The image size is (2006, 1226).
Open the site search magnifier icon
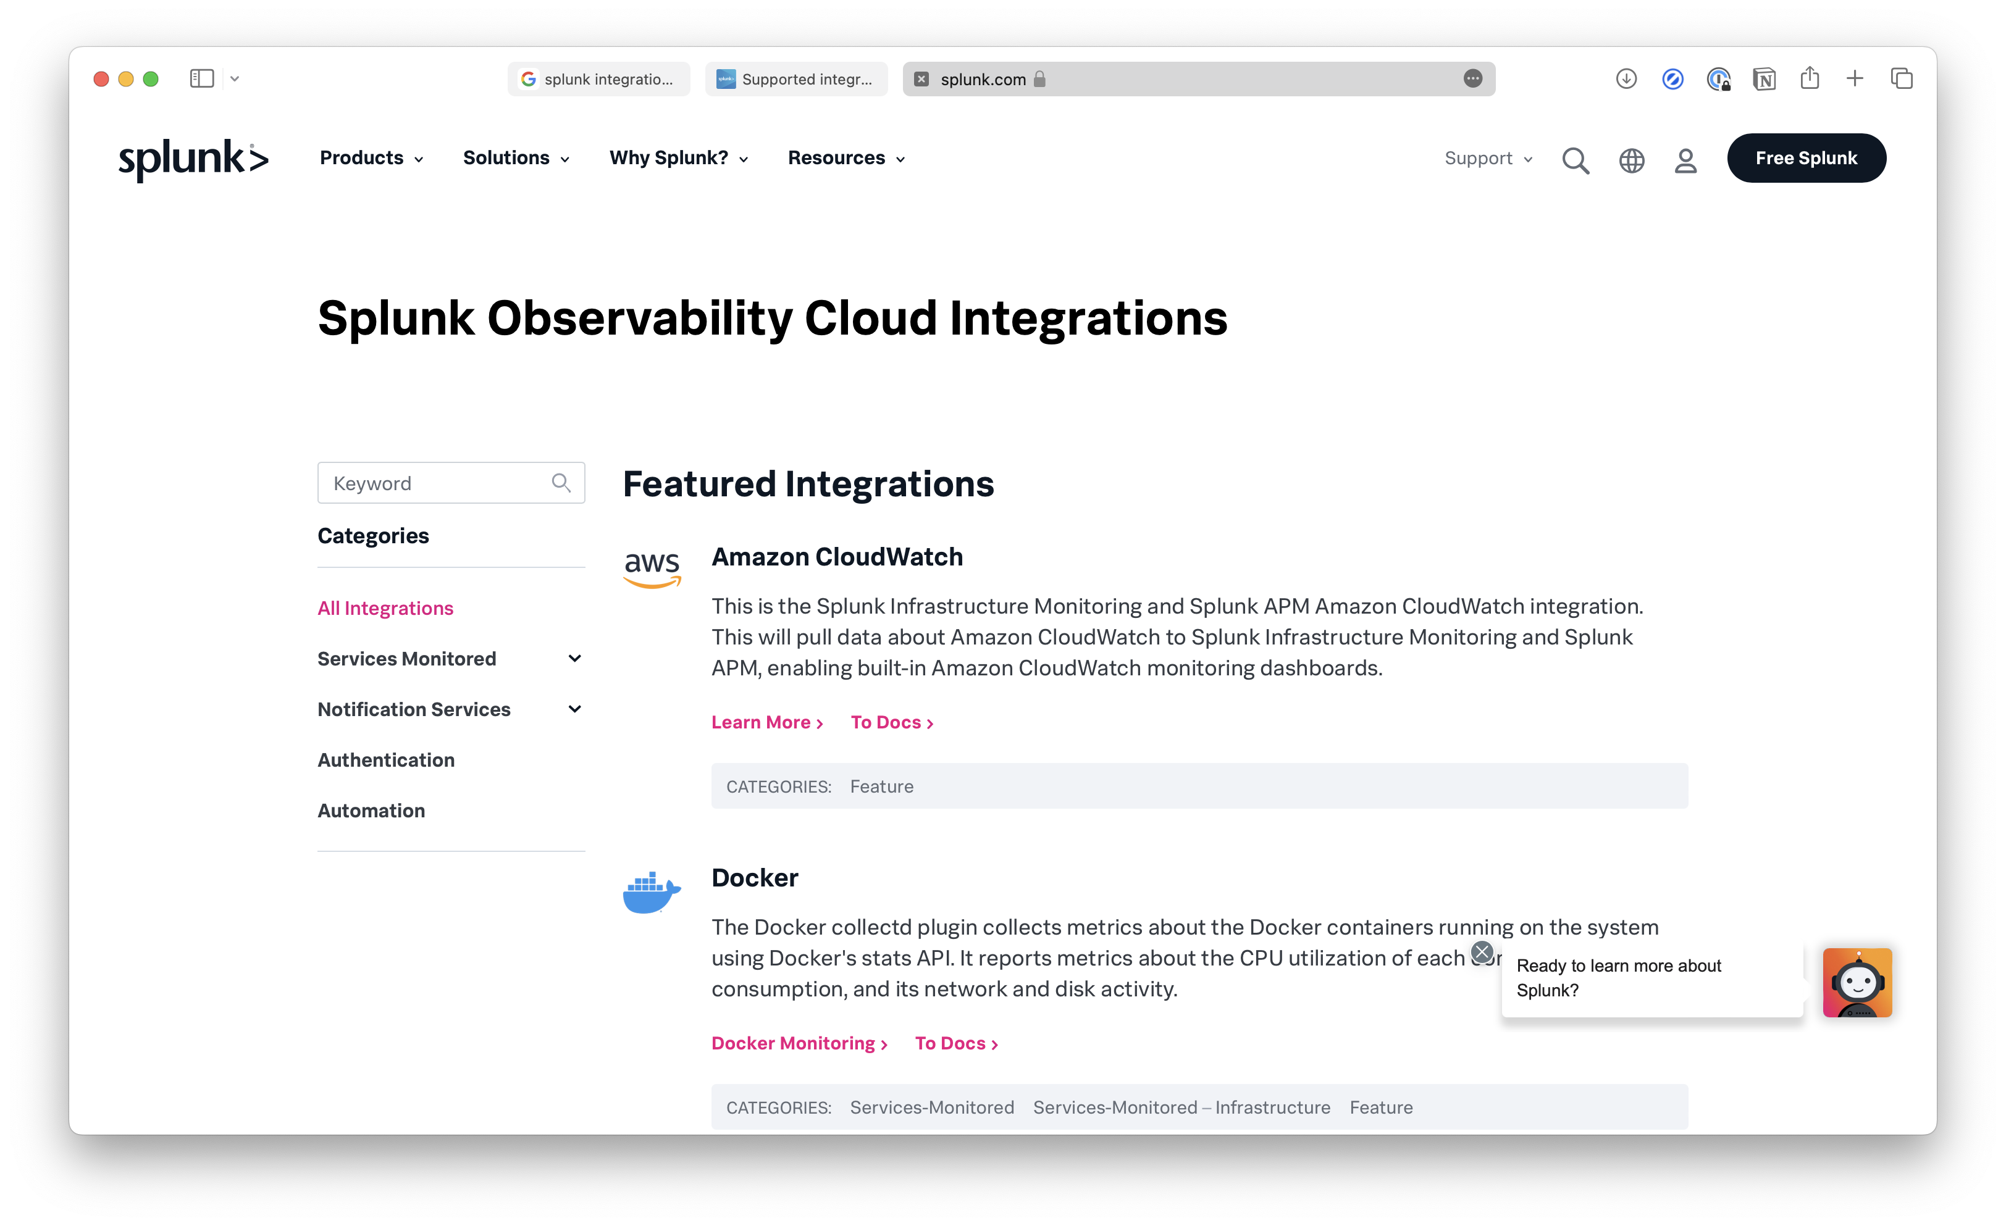(1576, 161)
